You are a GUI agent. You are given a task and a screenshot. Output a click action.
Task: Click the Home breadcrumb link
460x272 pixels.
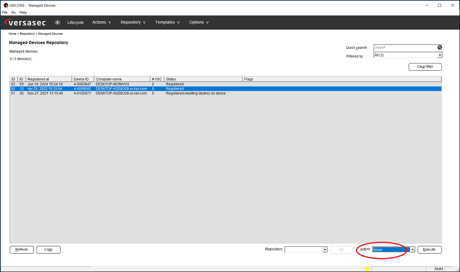12,34
